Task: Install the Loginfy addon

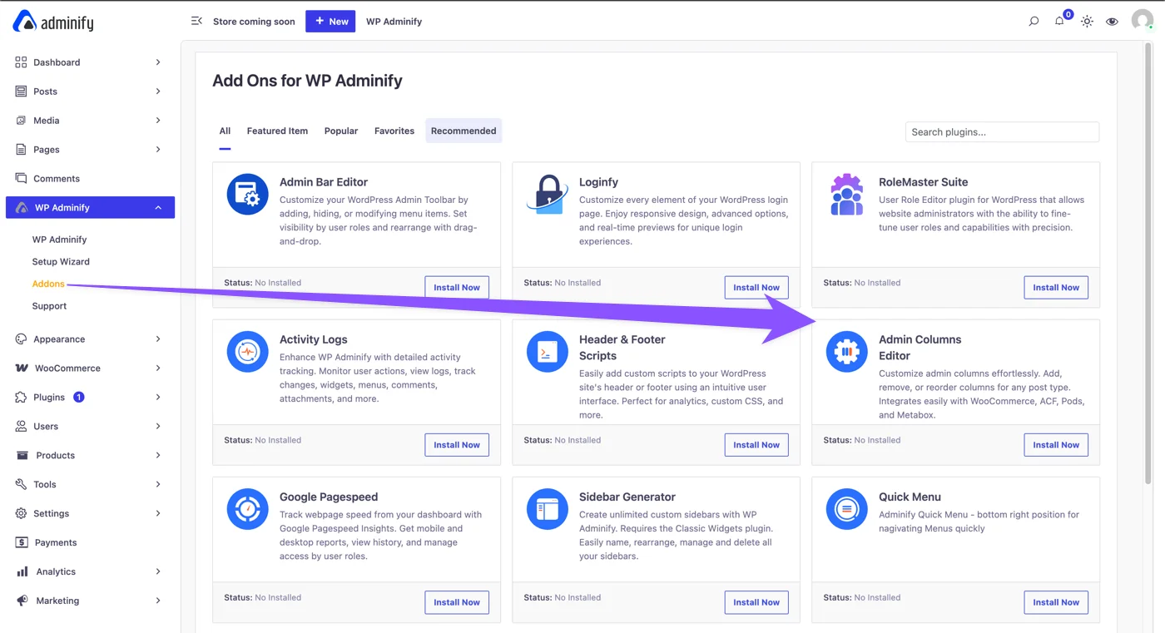Action: click(x=756, y=287)
